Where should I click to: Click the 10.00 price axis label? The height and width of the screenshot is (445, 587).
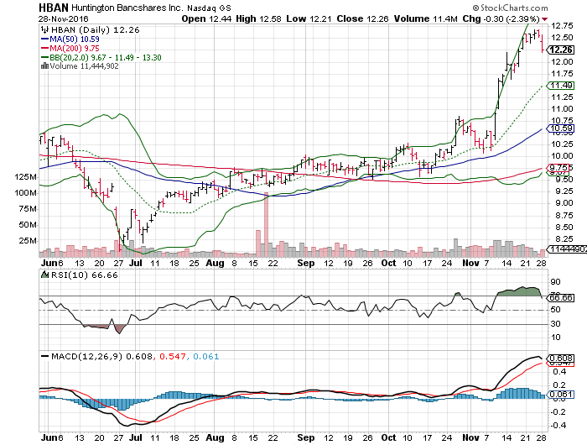point(562,156)
